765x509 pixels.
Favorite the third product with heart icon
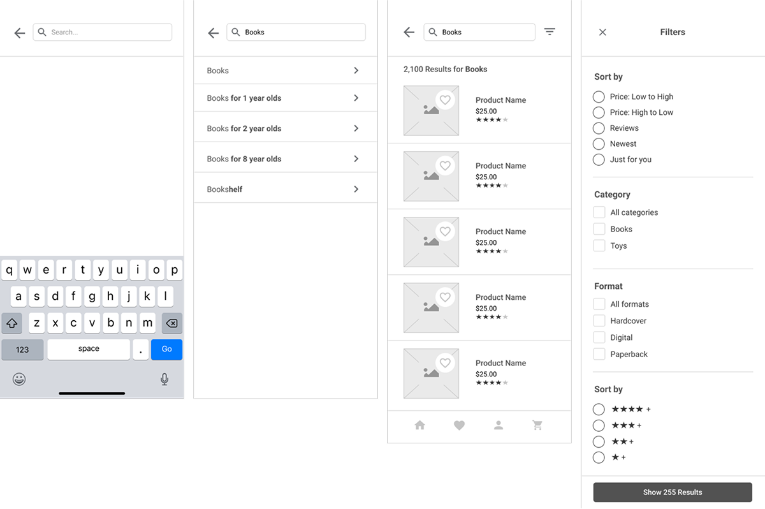[445, 232]
